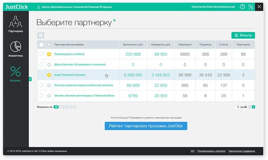Open the Рекомендовать JustClick program link

click(69, 54)
